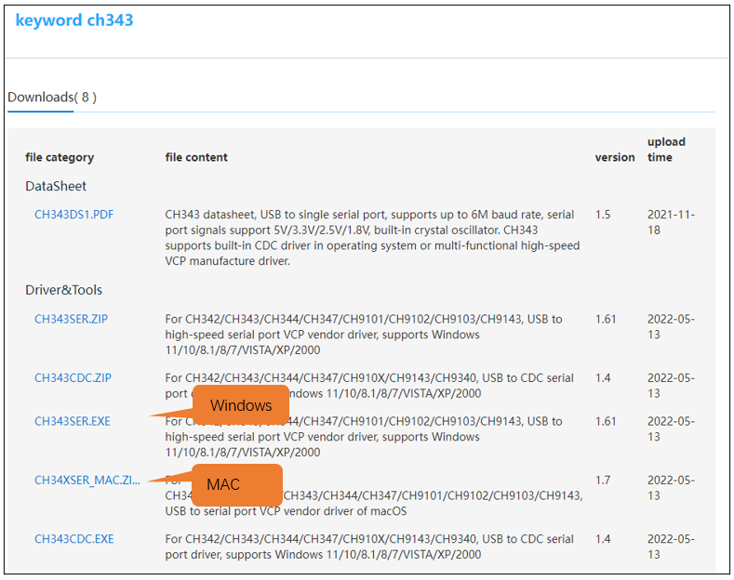Click the CH343 datasheet description text
734x580 pixels.
[372, 238]
